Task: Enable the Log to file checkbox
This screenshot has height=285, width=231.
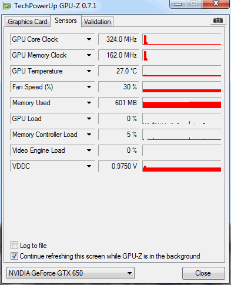Action: [14, 246]
